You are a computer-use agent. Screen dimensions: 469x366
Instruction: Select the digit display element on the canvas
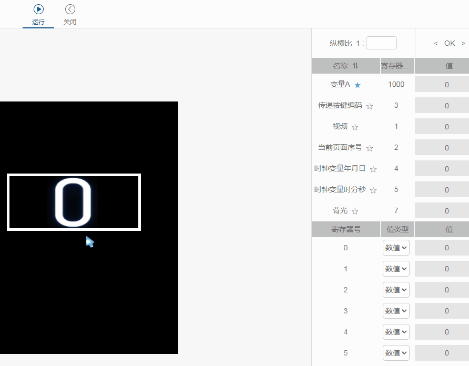click(74, 202)
